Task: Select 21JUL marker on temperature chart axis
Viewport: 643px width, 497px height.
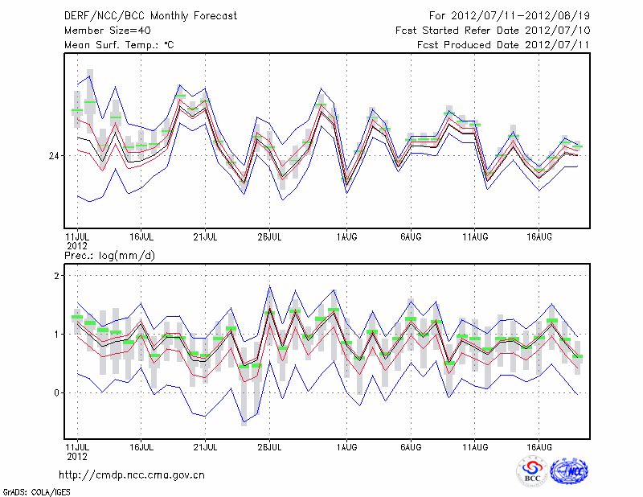Action: pos(205,236)
